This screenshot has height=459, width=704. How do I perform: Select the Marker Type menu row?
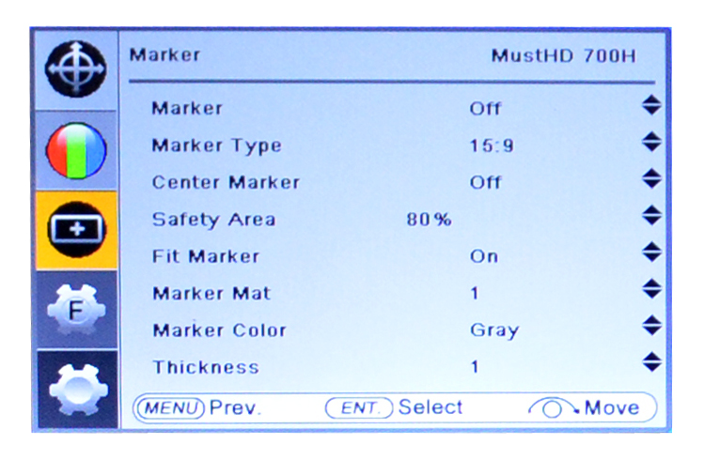(x=216, y=145)
